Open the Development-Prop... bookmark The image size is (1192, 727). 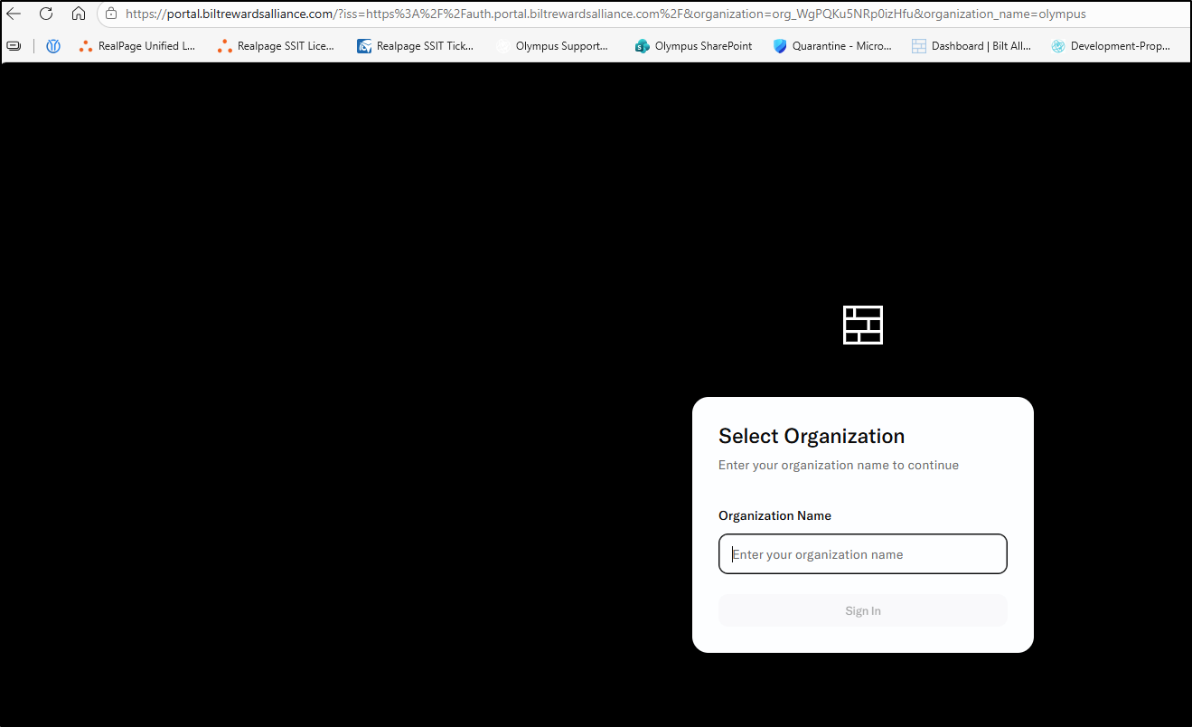pyautogui.click(x=1111, y=46)
